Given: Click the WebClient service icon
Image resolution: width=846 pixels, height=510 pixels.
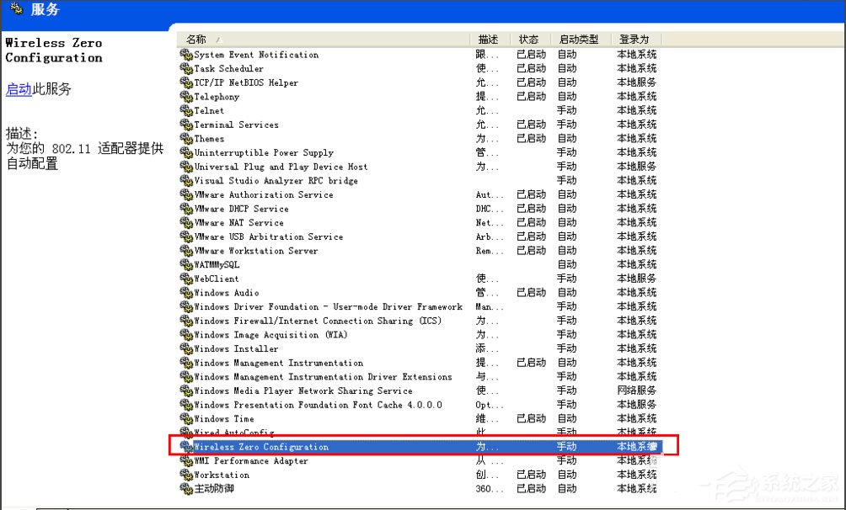Looking at the screenshot, I should (186, 279).
